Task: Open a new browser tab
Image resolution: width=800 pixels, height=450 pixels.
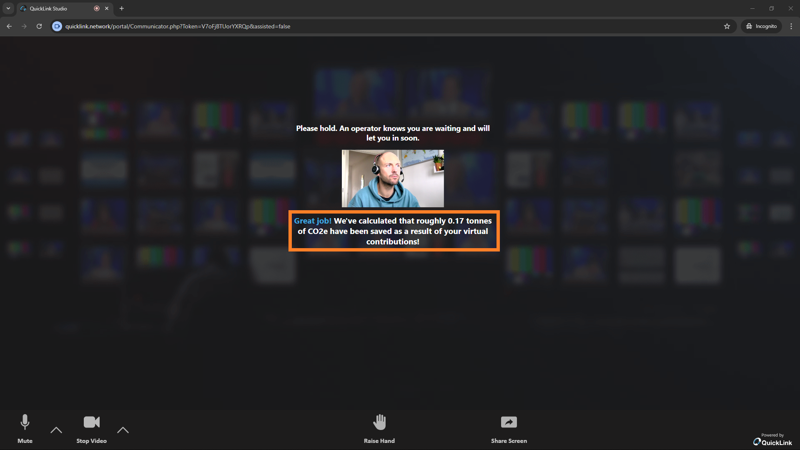Action: pyautogui.click(x=122, y=8)
